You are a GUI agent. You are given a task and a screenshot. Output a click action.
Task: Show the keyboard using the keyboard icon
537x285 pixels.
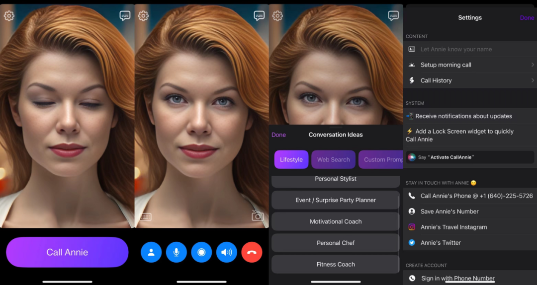[x=146, y=217]
